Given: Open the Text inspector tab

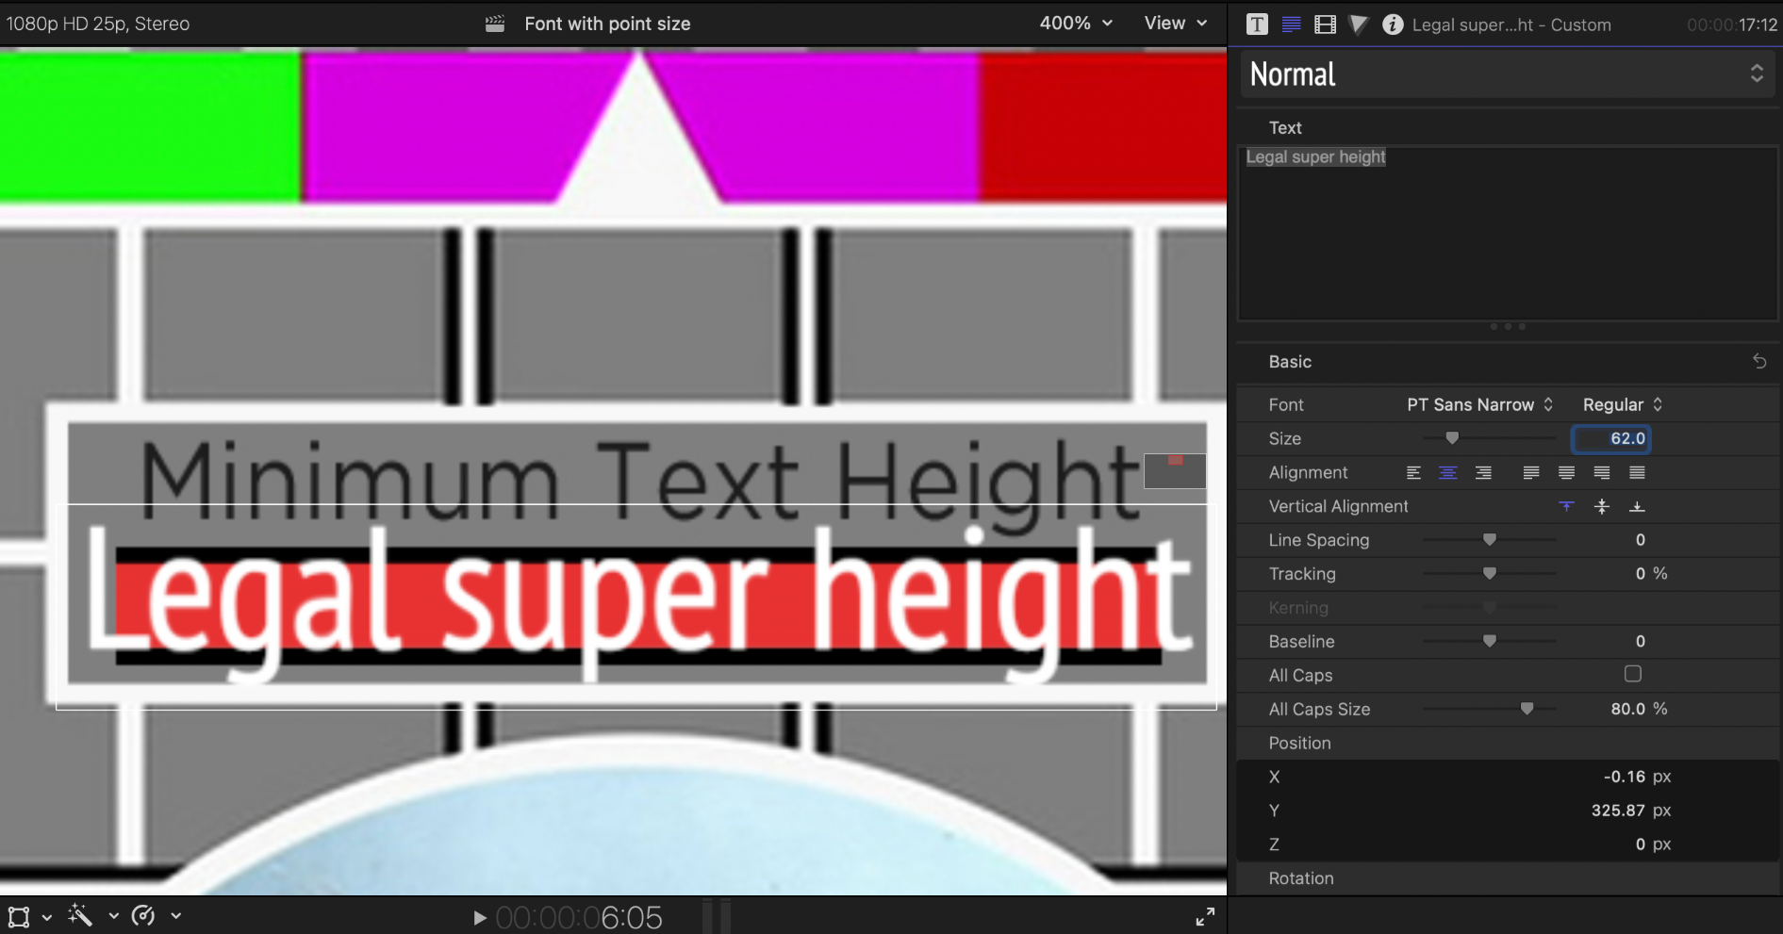Looking at the screenshot, I should [x=1257, y=25].
